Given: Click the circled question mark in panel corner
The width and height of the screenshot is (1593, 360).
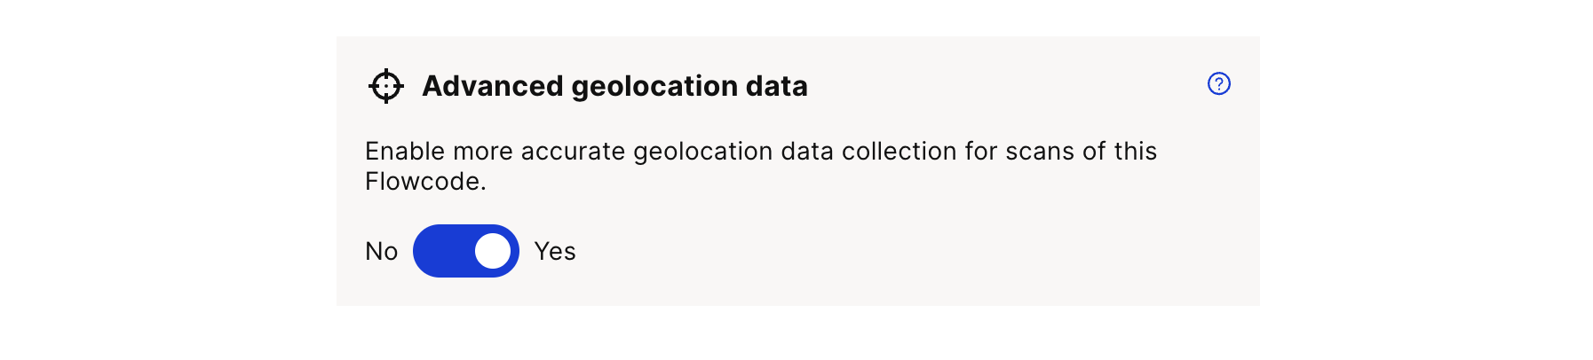Looking at the screenshot, I should (1219, 83).
